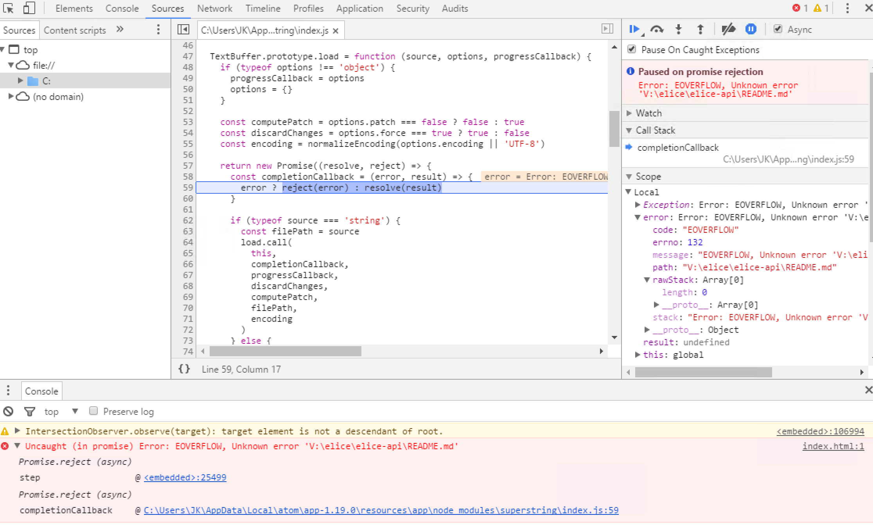
Task: Open the Elements panel
Action: [74, 8]
